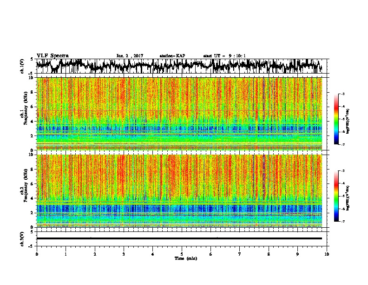Click the ch.2 frequency axis "6" tick label
The width and height of the screenshot is (368, 285).
pos(32,184)
